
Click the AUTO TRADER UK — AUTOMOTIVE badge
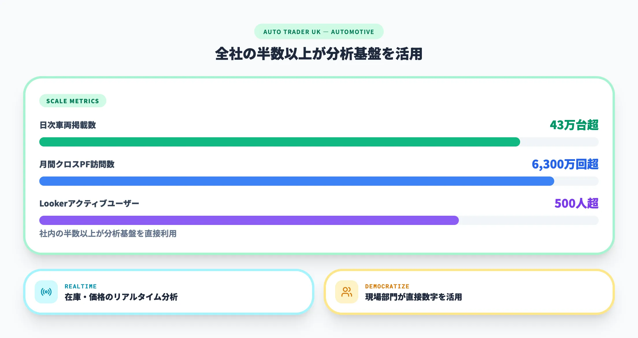(x=319, y=32)
